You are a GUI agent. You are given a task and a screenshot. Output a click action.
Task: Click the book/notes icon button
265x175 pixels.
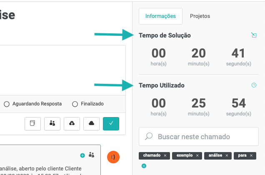click(32, 123)
